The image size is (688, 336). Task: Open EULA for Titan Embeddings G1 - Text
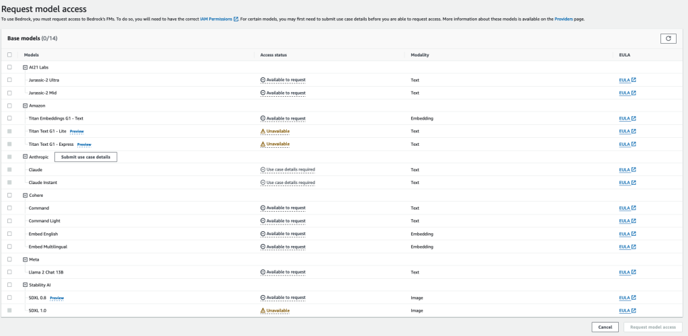tap(628, 118)
